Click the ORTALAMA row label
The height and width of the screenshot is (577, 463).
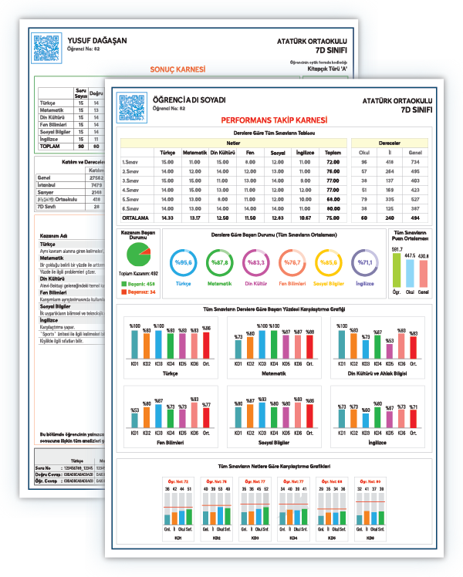(136, 218)
